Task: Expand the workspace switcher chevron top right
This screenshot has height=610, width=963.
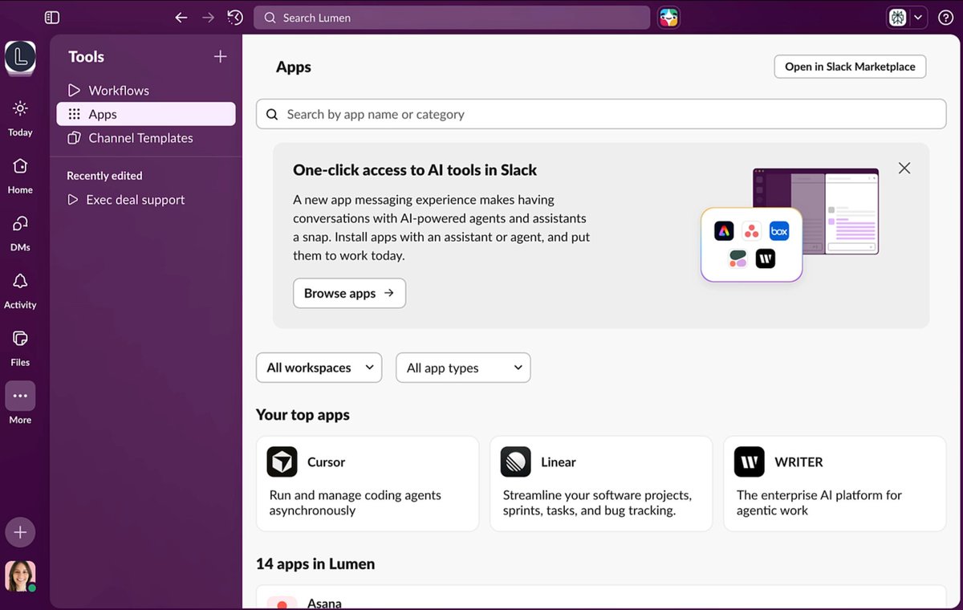Action: 917,16
